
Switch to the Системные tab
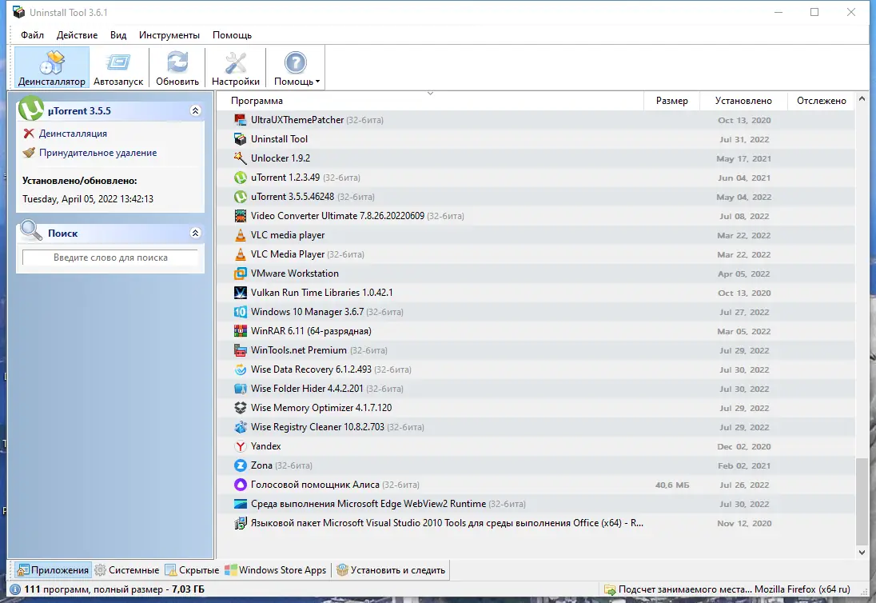click(127, 570)
